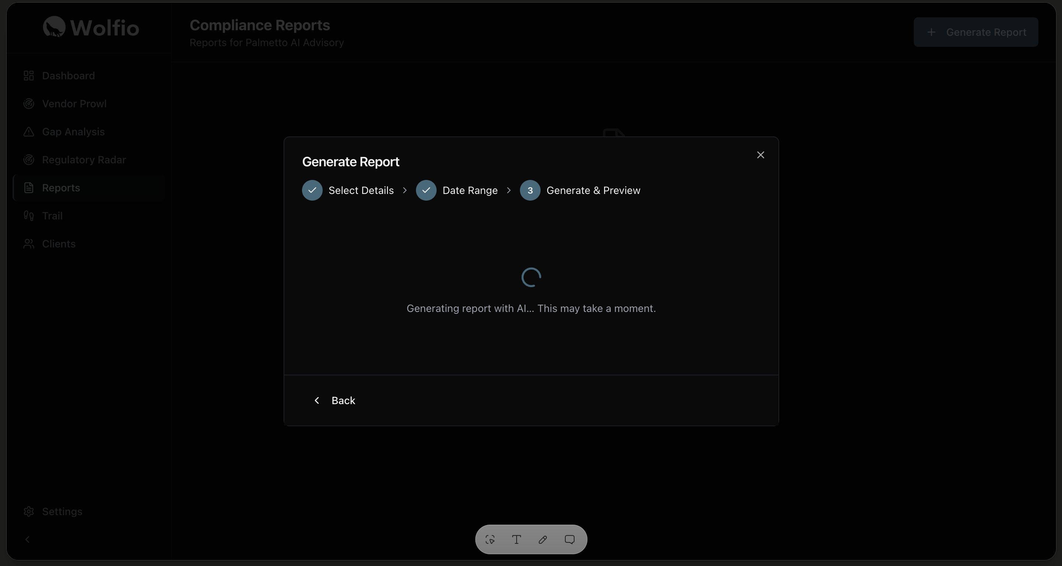The image size is (1062, 566).
Task: Open Clients in the sidebar
Action: coord(88,244)
